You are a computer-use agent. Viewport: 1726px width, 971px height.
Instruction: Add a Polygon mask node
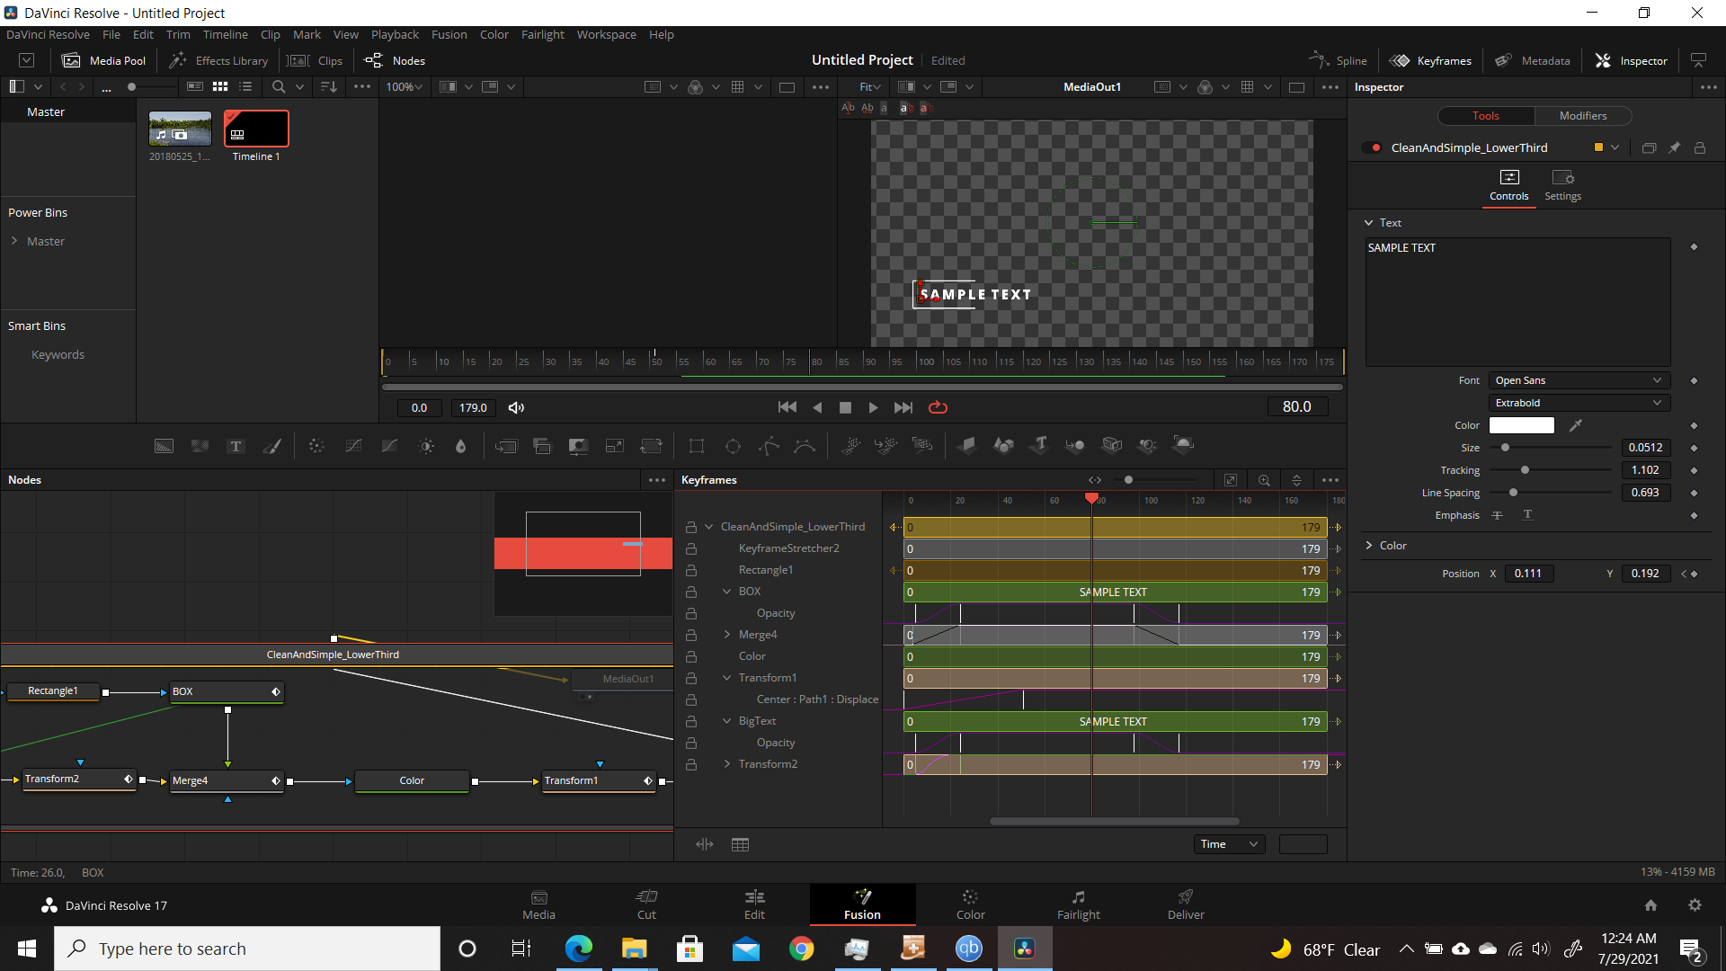769,446
